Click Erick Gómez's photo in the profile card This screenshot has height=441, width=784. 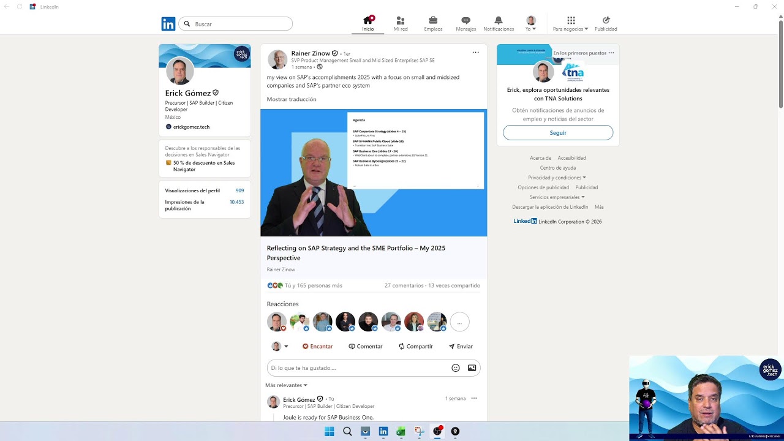[179, 72]
